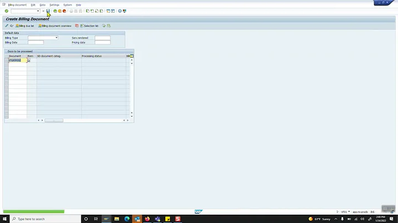
Task: Open the Billing document menu
Action: click(17, 5)
